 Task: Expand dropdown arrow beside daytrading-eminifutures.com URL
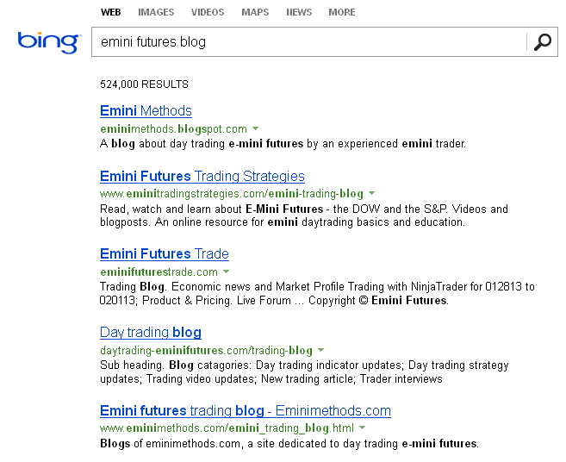tap(320, 350)
